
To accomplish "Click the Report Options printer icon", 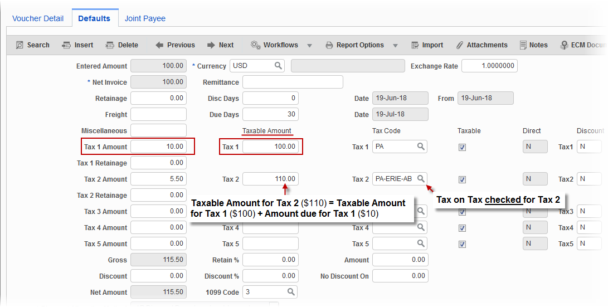I will click(329, 45).
